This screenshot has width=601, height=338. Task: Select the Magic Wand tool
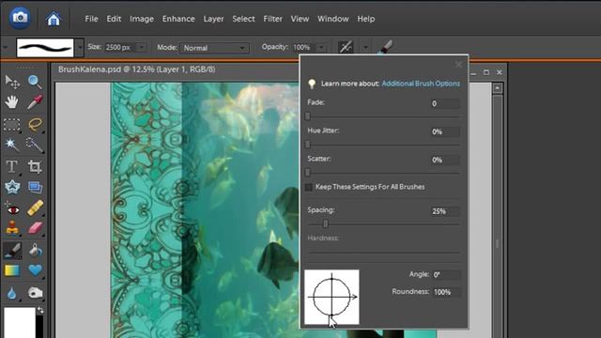tap(12, 145)
